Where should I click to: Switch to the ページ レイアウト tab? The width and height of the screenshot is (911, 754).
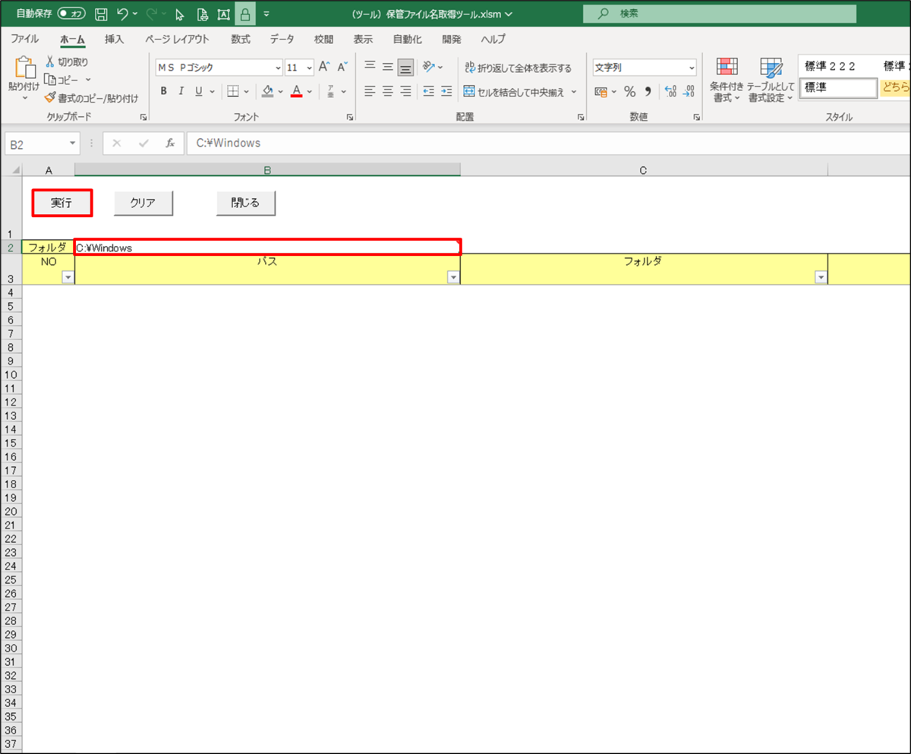(x=177, y=39)
